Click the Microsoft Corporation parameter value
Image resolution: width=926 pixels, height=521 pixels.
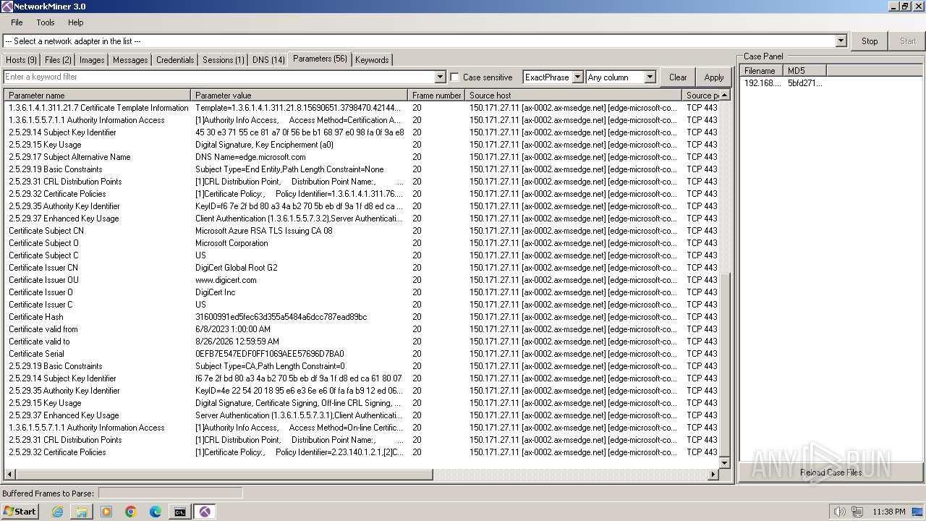pos(231,243)
